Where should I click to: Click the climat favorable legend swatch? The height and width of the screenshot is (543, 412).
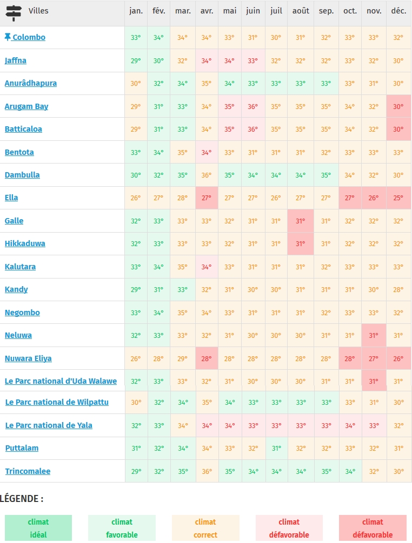(122, 528)
